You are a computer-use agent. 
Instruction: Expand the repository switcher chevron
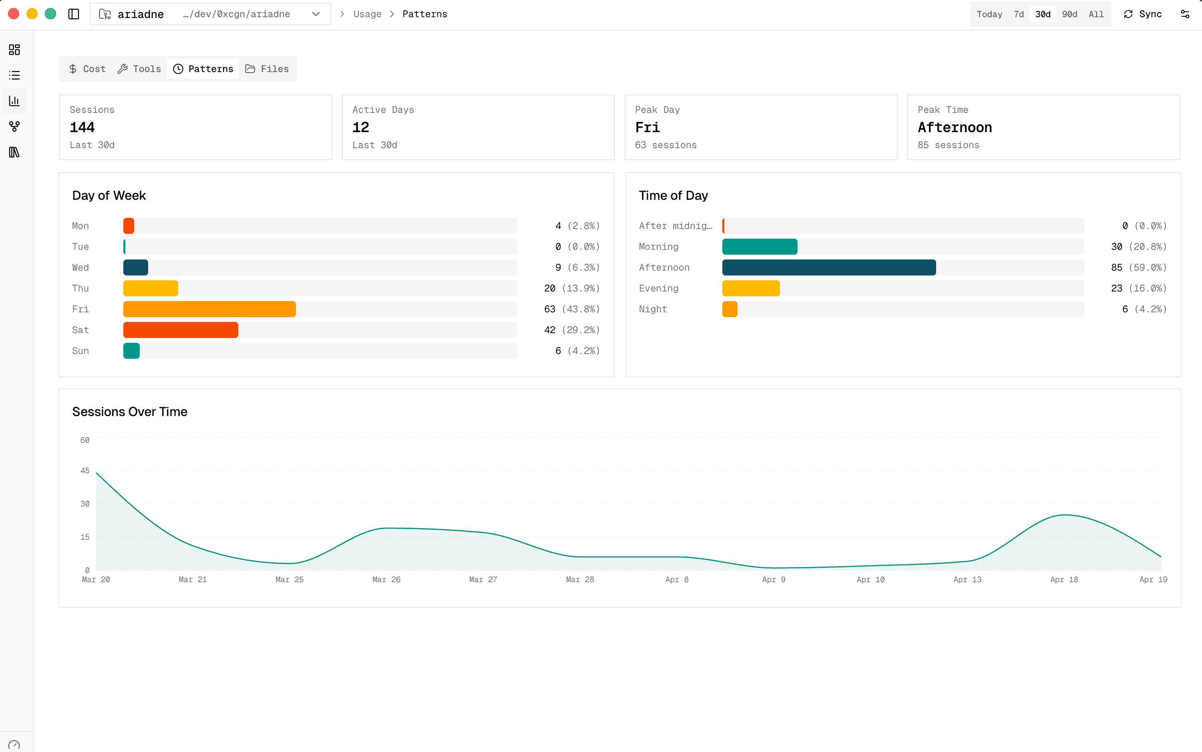coord(315,14)
